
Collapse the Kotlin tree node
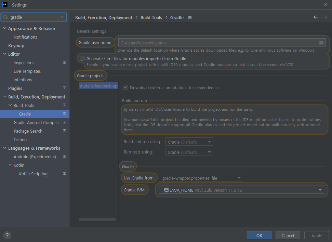coord(10,165)
